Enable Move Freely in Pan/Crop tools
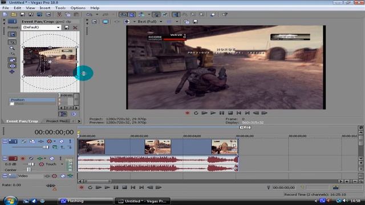This screenshot has width=365, height=205. [x=12, y=72]
